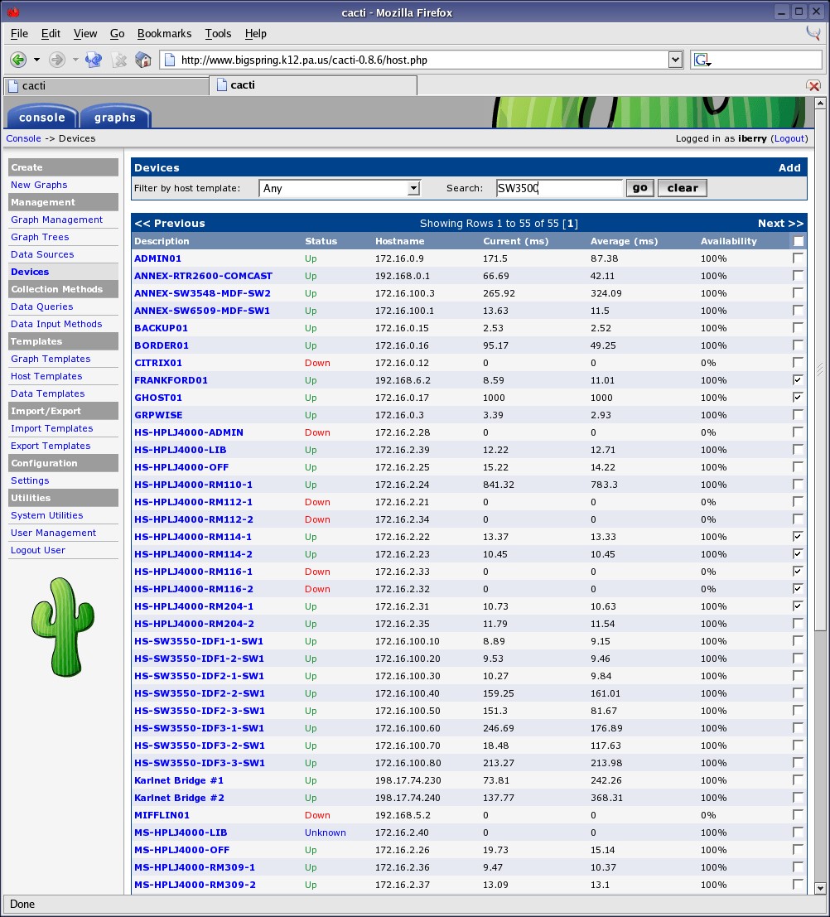This screenshot has height=917, width=830.
Task: Click the browser Back arrow button
Action: pyautogui.click(x=18, y=60)
